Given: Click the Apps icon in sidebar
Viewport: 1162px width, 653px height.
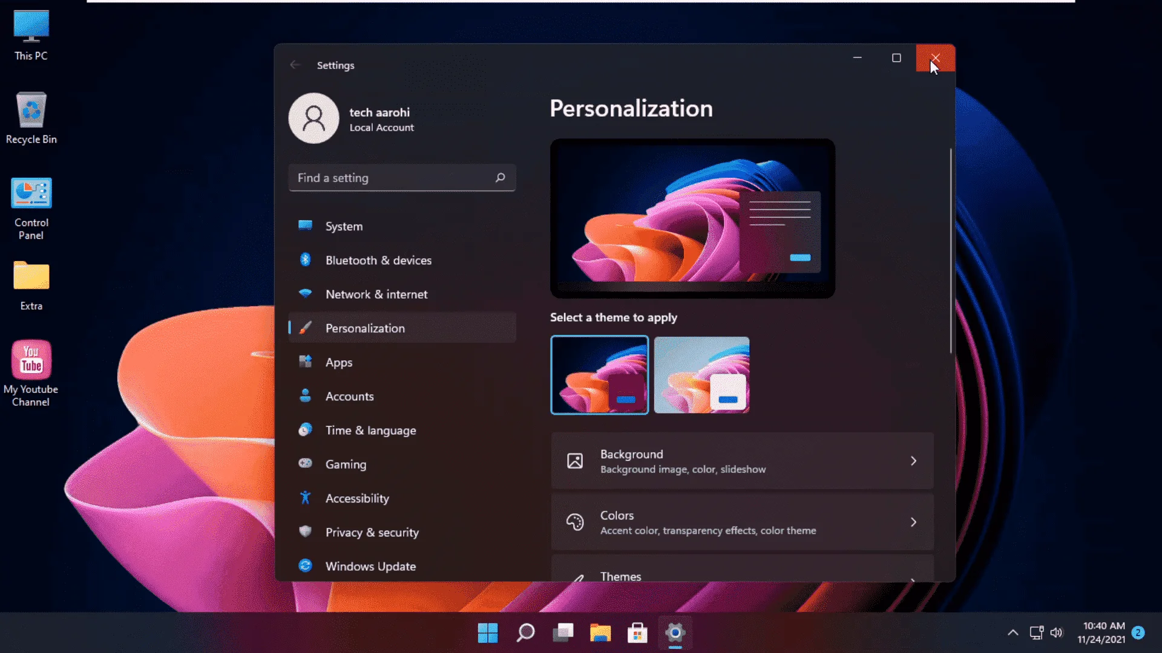Looking at the screenshot, I should (x=306, y=362).
